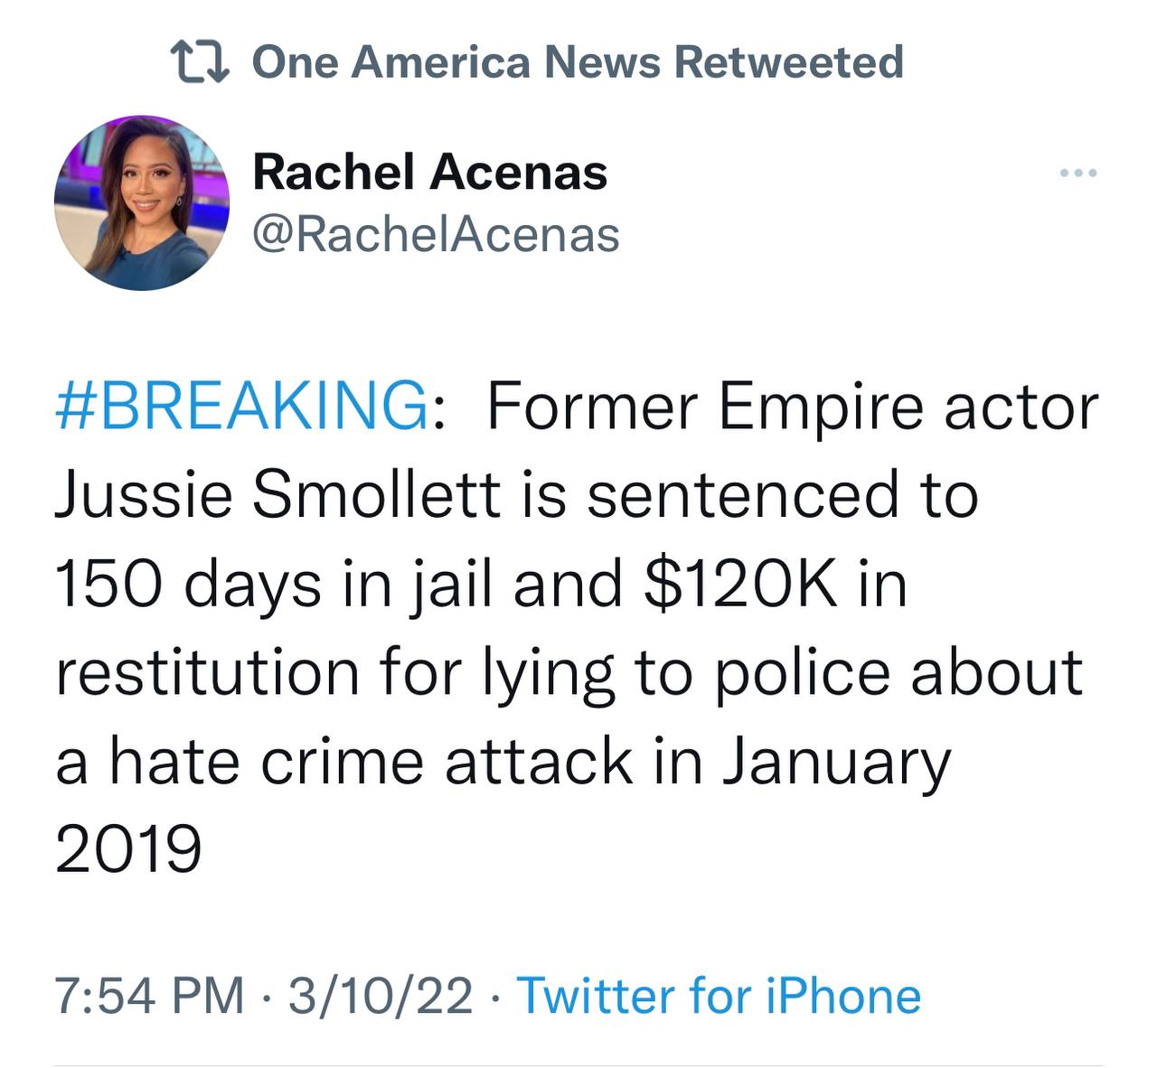Image resolution: width=1157 pixels, height=1068 pixels.
Task: Click the "Twitter for iPhone" source link
Action: point(719,996)
